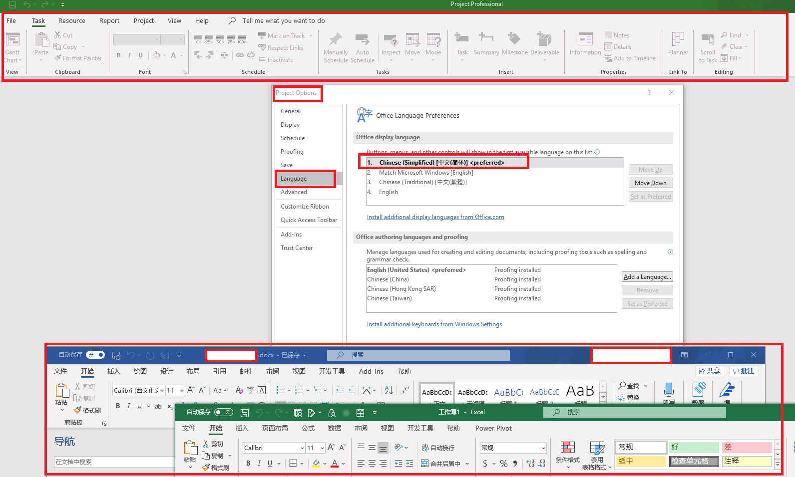Click Add to Timeline
Image resolution: width=795 pixels, height=477 pixels.
click(630, 58)
